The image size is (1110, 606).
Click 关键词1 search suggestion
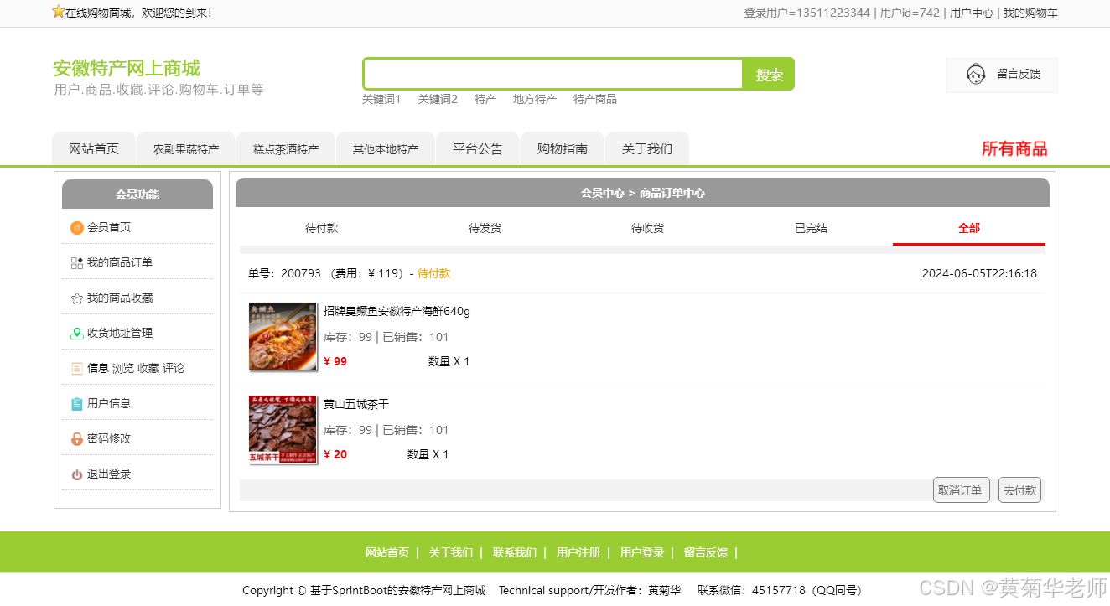(x=381, y=99)
